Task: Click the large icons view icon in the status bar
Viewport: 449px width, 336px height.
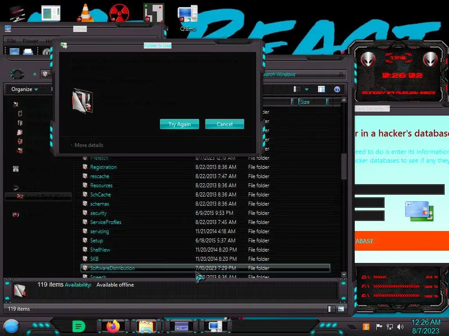Action: [x=341, y=309]
